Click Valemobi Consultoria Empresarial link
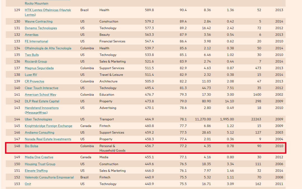 coord(49,177)
